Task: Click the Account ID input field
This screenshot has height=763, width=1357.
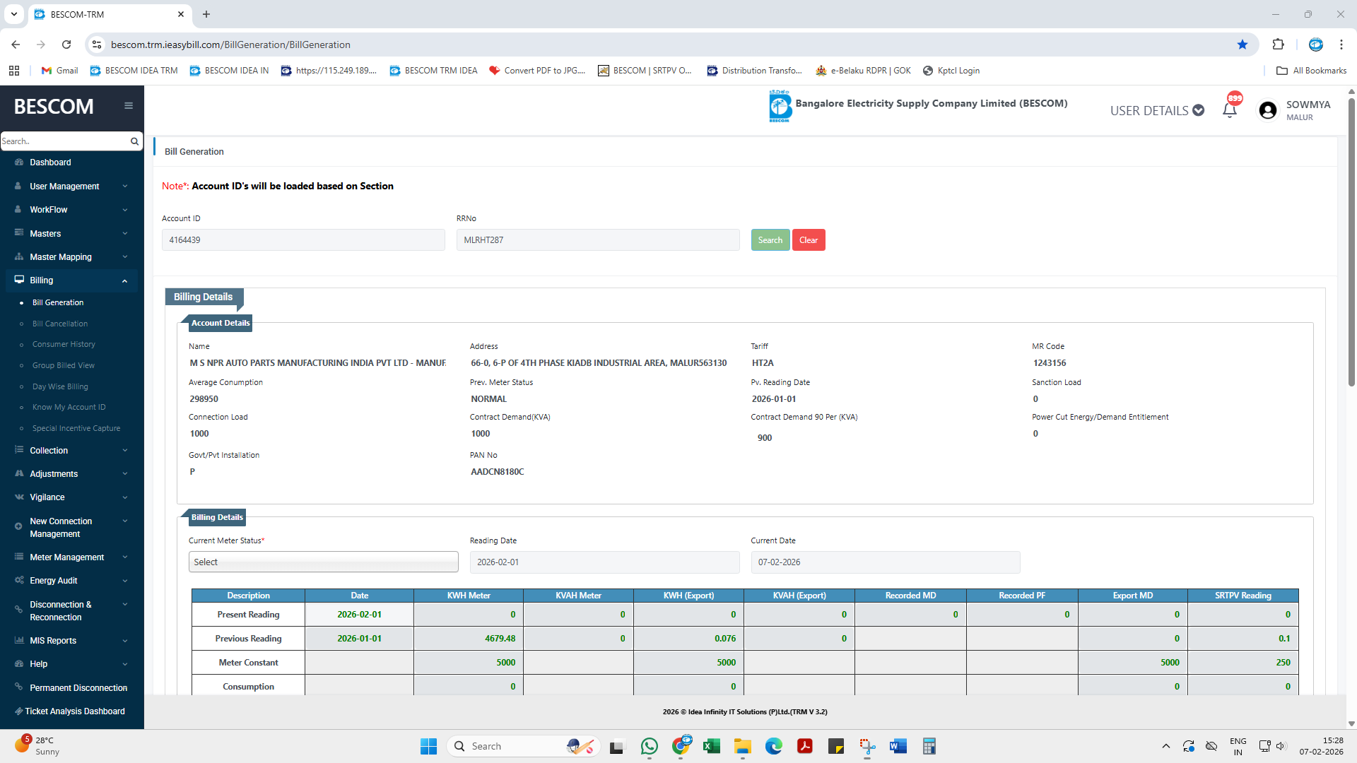Action: 303,240
